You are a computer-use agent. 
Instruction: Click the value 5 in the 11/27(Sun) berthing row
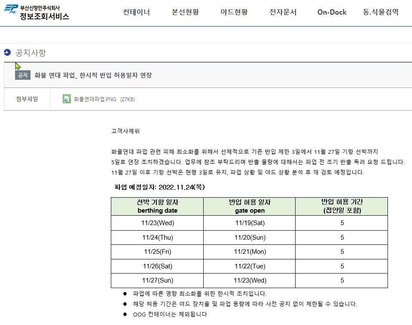[x=342, y=280]
